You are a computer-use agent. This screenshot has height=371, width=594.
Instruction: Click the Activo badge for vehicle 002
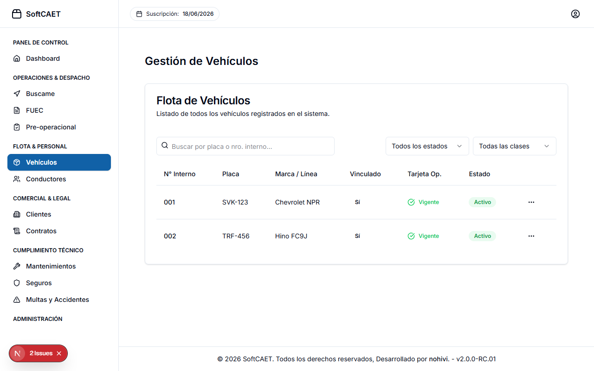tap(483, 236)
